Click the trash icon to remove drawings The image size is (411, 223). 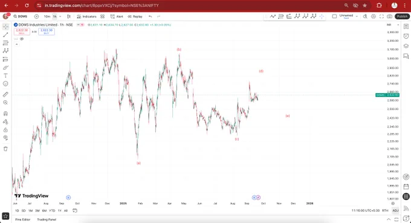tap(5, 149)
